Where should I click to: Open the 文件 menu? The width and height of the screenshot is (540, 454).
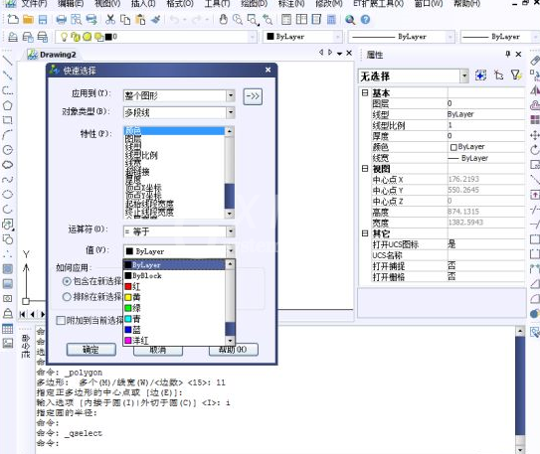pyautogui.click(x=34, y=3)
